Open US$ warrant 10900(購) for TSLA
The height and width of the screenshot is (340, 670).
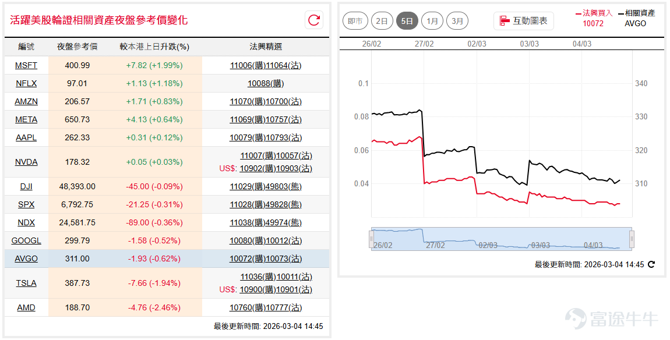pyautogui.click(x=258, y=289)
